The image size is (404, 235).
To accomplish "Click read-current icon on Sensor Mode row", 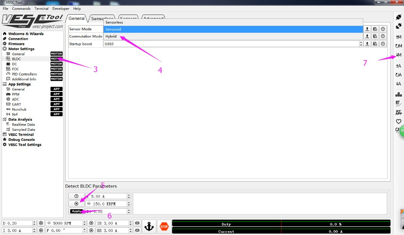I will click(x=367, y=29).
